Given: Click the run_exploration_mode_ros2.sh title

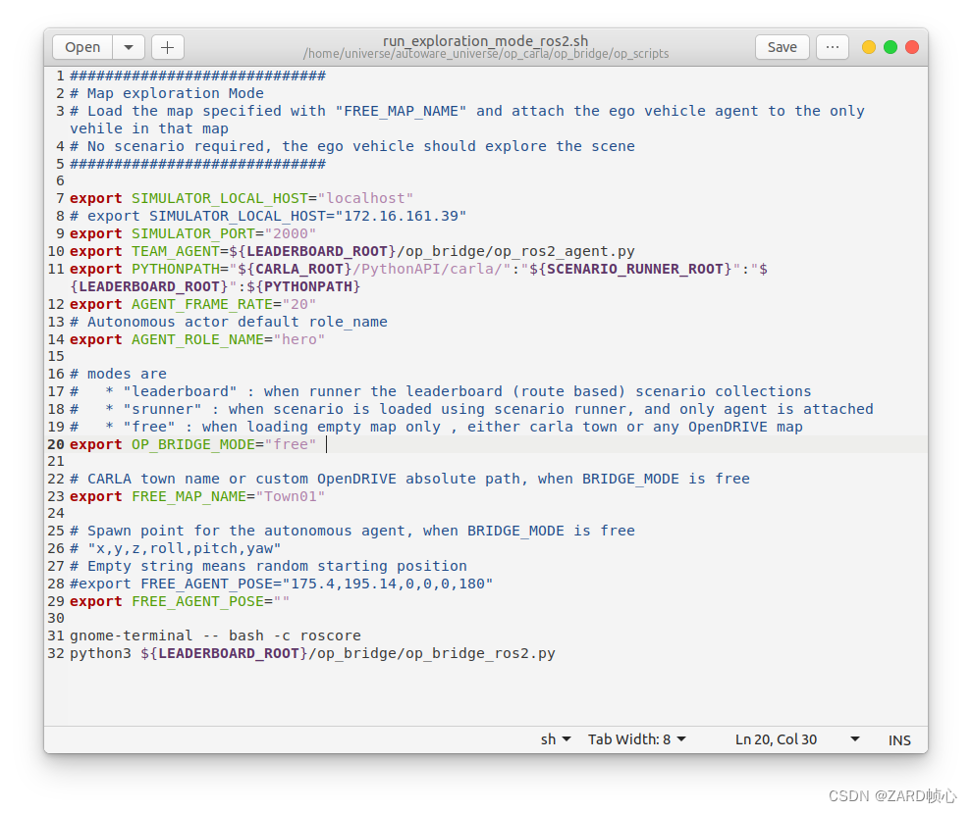Looking at the screenshot, I should (485, 41).
